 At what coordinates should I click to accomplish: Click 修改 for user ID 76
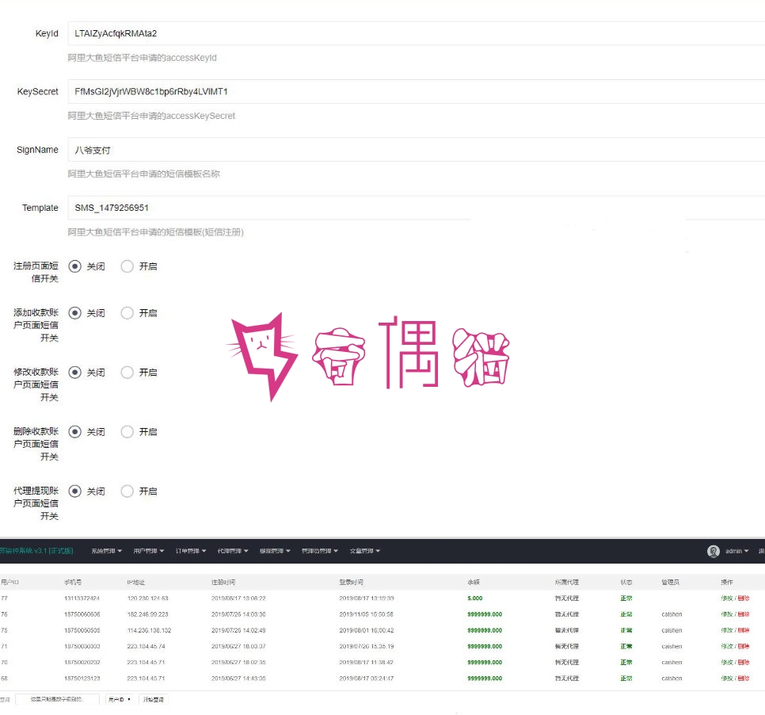726,614
